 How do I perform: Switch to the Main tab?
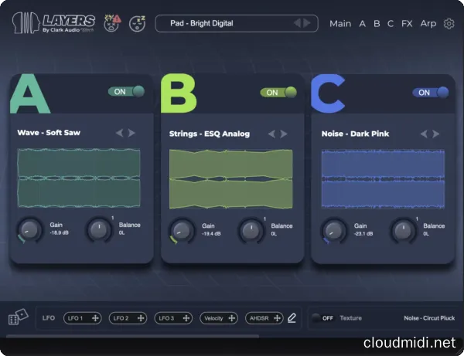tap(340, 24)
